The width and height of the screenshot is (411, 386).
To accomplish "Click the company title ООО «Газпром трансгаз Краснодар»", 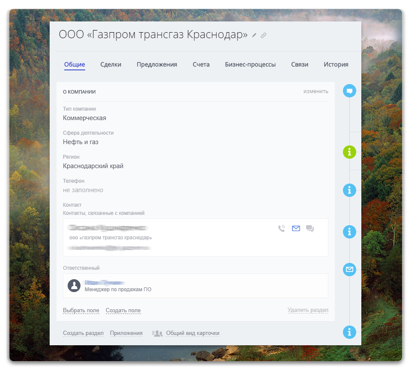I will pos(153,34).
